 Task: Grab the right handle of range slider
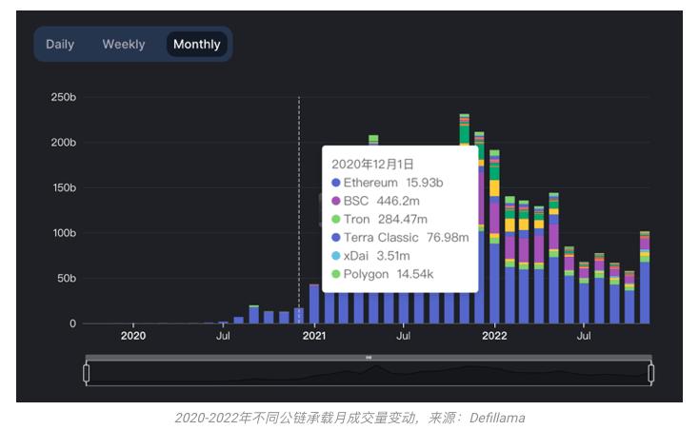pyautogui.click(x=651, y=374)
